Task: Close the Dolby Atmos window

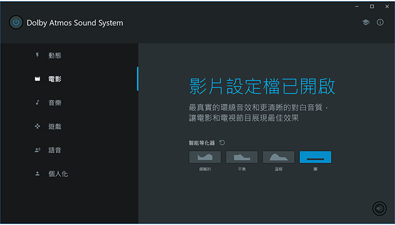Action: point(387,7)
